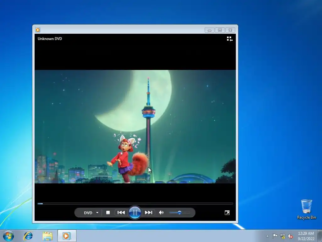Open Action Center flag icon
The image size is (322, 242).
click(275, 236)
